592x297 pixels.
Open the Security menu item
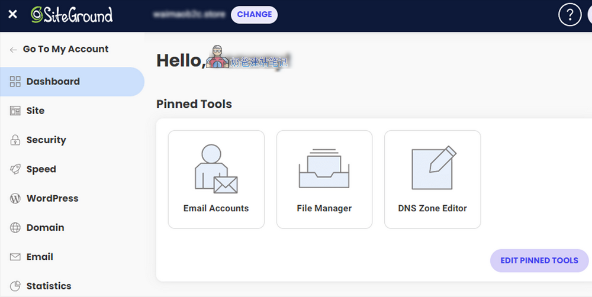point(46,140)
